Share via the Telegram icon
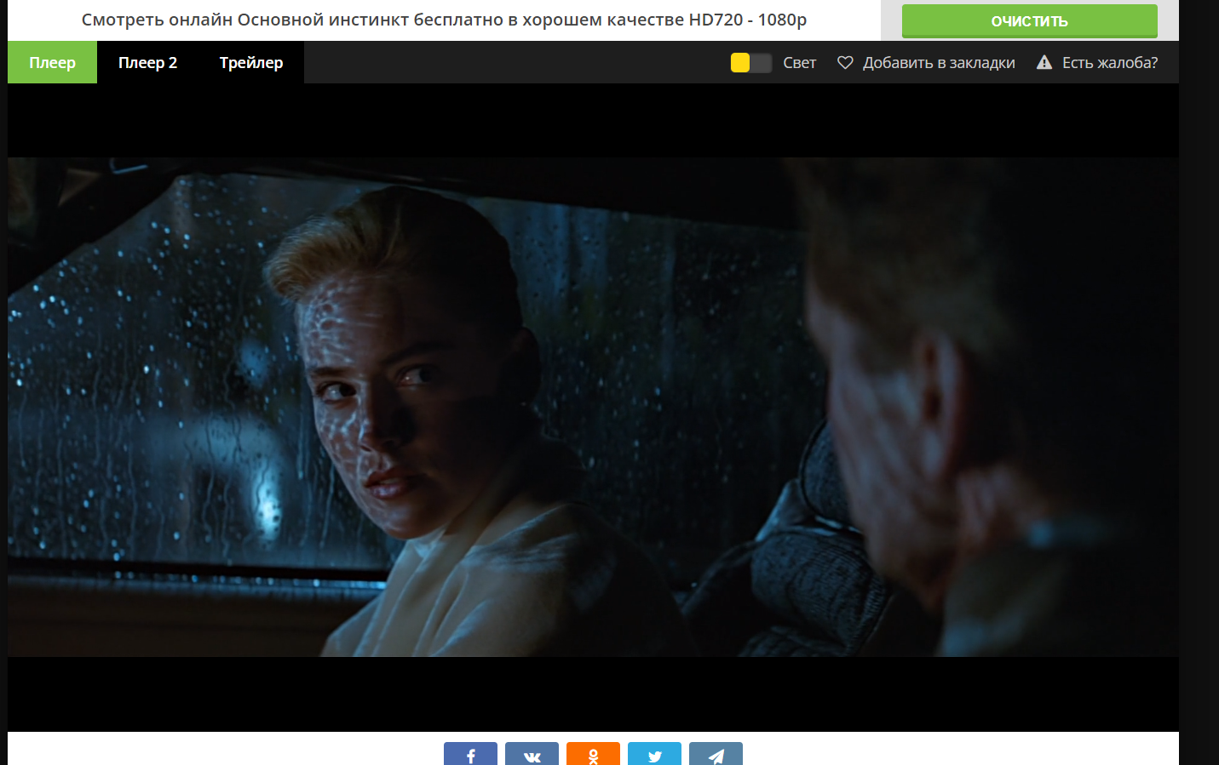 (x=716, y=754)
